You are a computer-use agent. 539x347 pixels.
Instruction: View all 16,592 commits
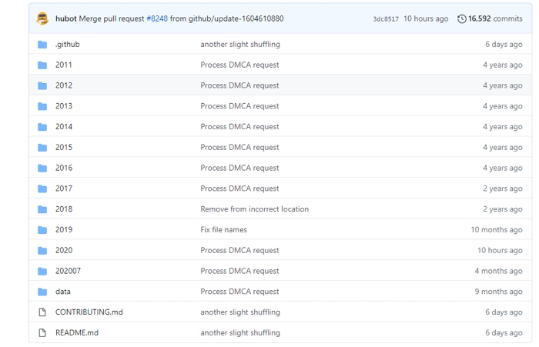(494, 18)
